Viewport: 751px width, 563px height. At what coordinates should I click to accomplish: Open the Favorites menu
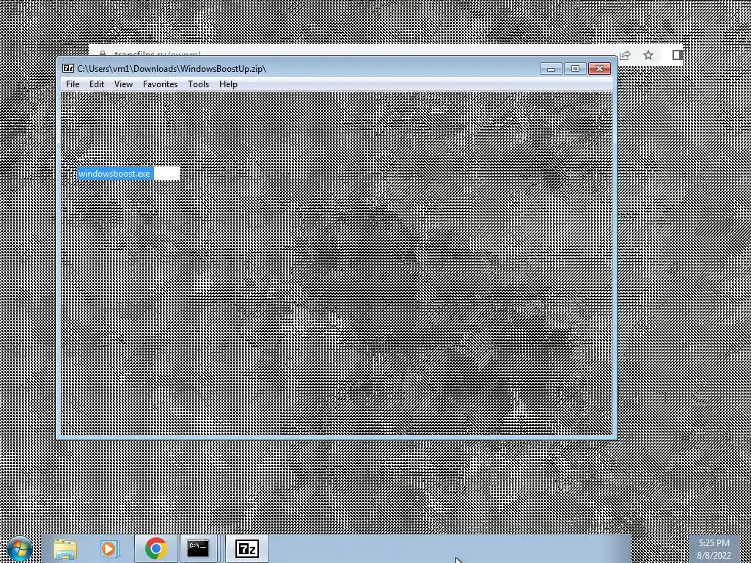160,84
